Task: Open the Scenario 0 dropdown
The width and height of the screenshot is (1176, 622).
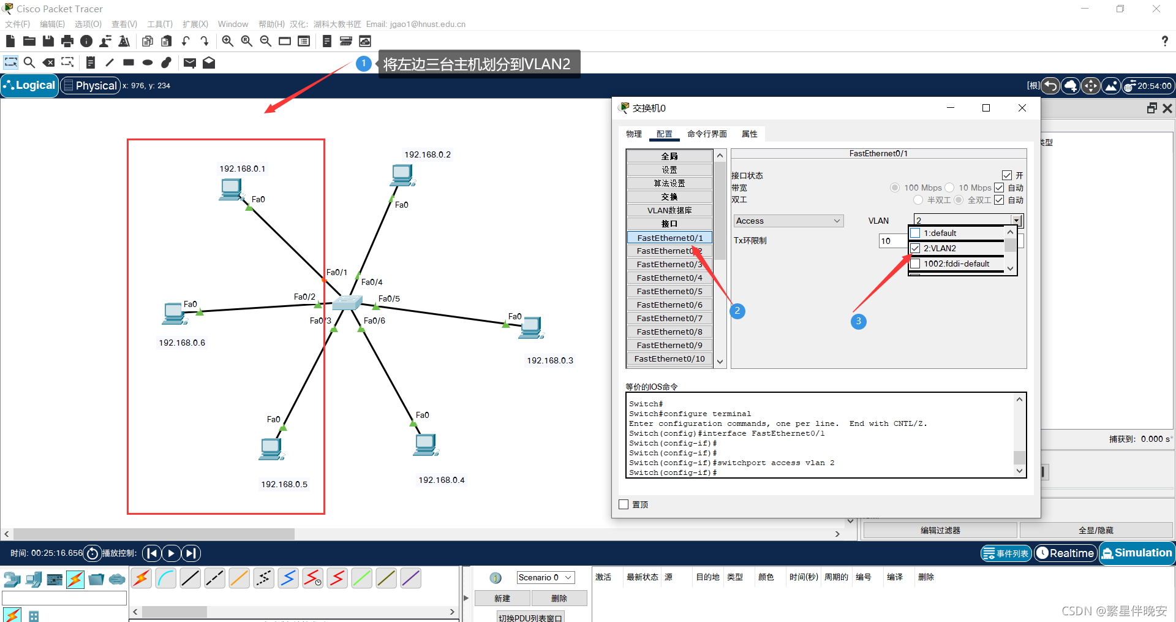Action: point(546,577)
